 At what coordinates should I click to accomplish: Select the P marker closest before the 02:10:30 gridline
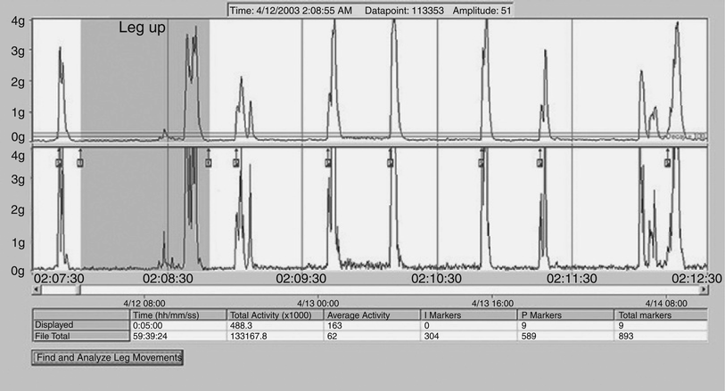point(391,162)
